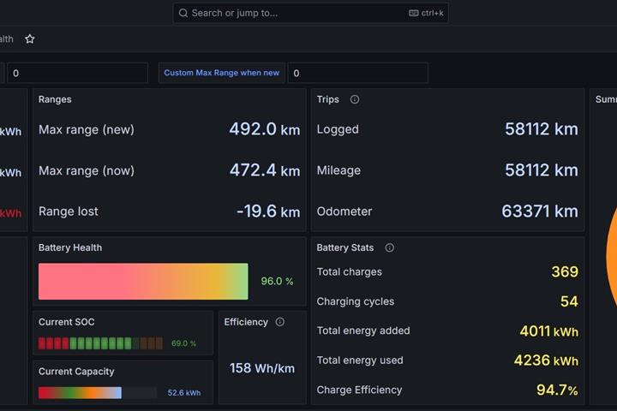The width and height of the screenshot is (617, 411).
Task: Click the left custom value input showing 0
Action: tap(77, 73)
